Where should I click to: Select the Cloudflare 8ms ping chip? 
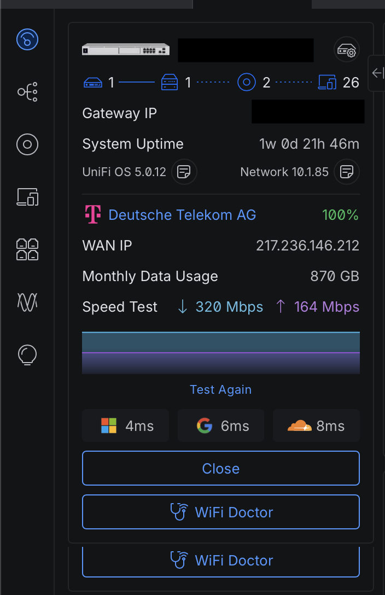(316, 425)
